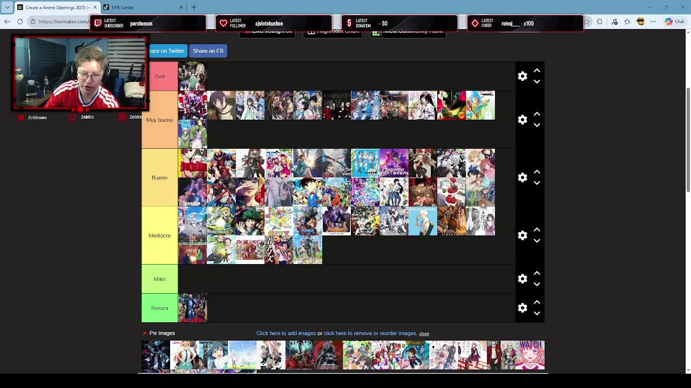This screenshot has width=691, height=388.
Task: Move the God tier row up
Action: 537,71
